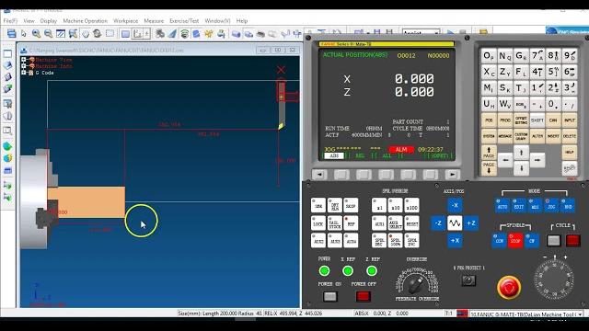Toggle the REF reference return button
The width and height of the screenshot is (589, 331).
tap(351, 223)
